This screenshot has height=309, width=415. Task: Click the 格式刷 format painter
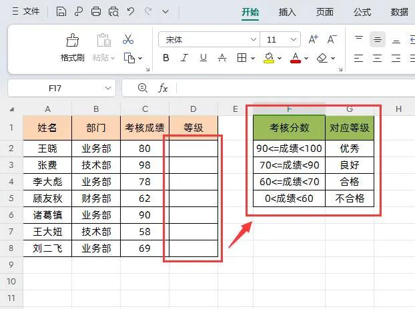click(x=72, y=47)
